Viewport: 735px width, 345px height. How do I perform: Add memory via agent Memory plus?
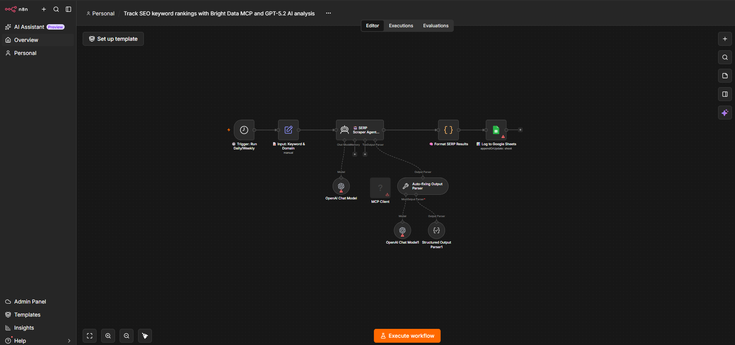pos(355,154)
